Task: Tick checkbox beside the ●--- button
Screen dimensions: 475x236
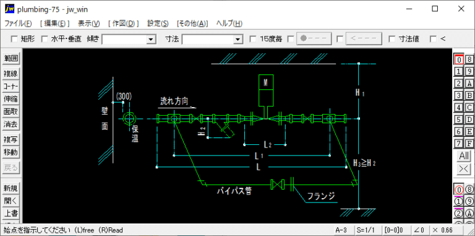Action: click(x=291, y=39)
